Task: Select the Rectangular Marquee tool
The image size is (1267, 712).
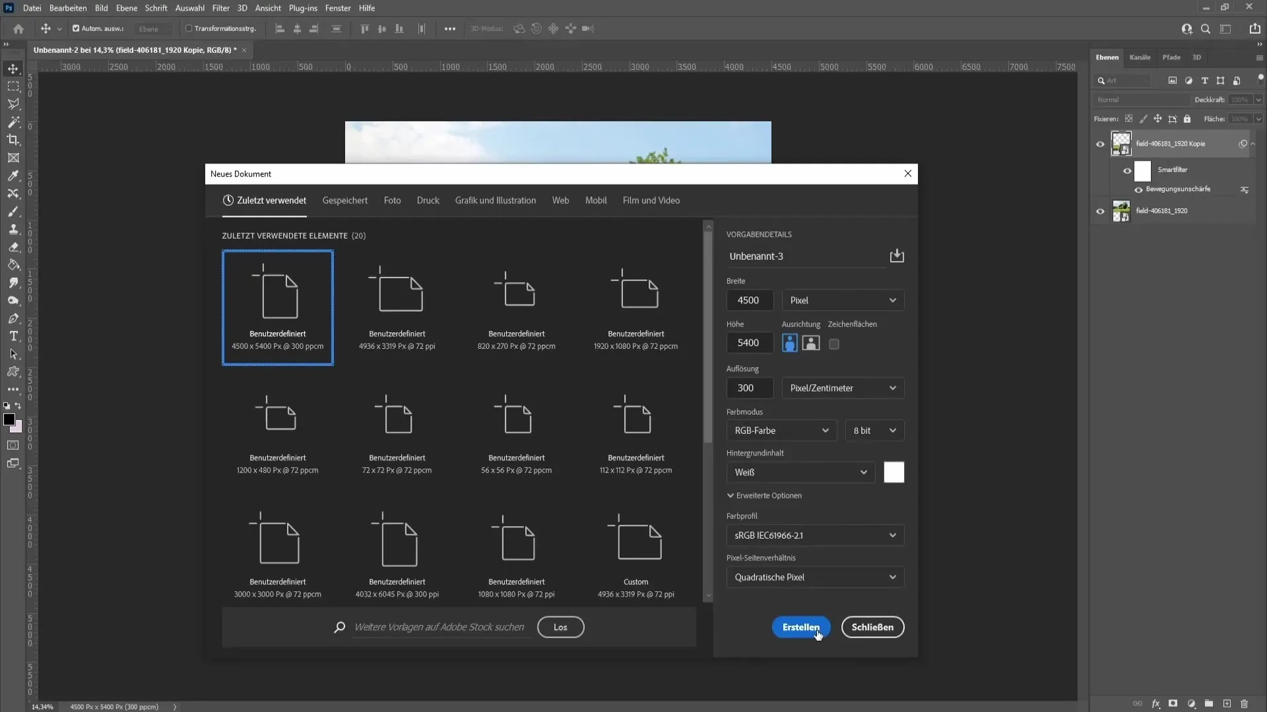Action: [x=13, y=86]
